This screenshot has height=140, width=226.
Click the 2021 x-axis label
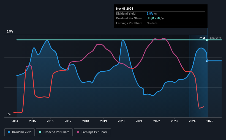(x=139, y=121)
